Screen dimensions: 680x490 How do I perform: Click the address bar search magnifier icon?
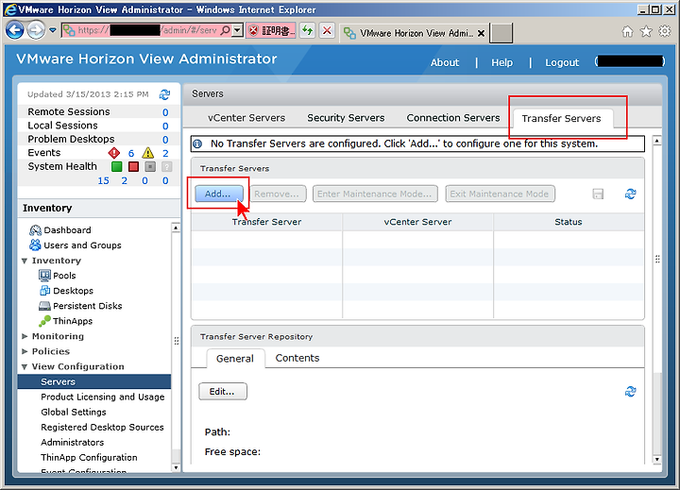click(x=225, y=30)
